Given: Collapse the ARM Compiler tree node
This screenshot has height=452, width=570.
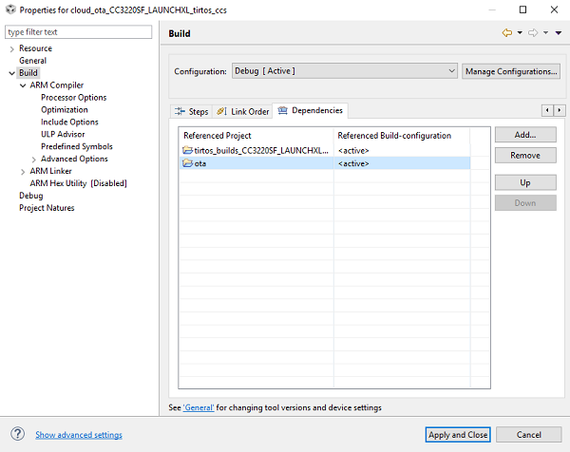Looking at the screenshot, I should click(23, 85).
